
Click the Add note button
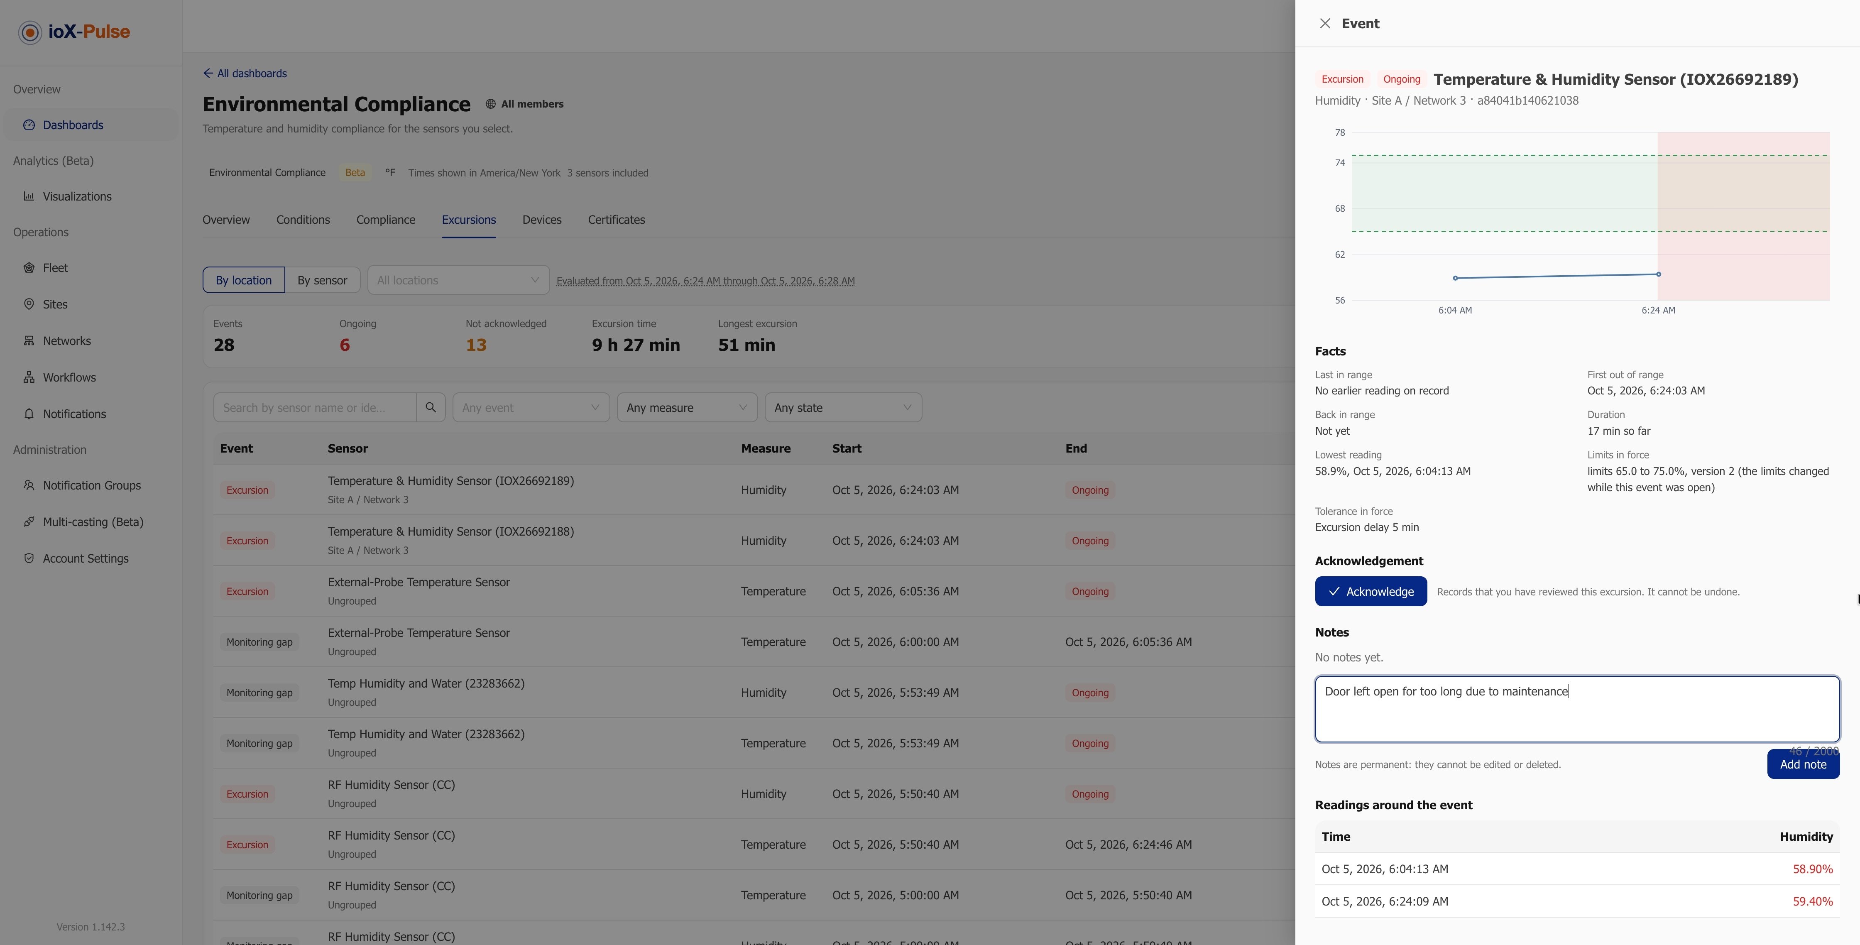click(1803, 764)
